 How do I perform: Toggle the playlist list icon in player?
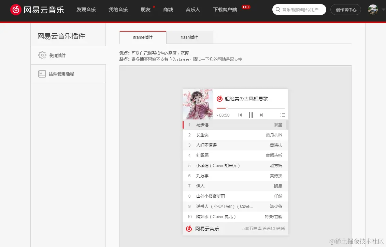point(283,115)
